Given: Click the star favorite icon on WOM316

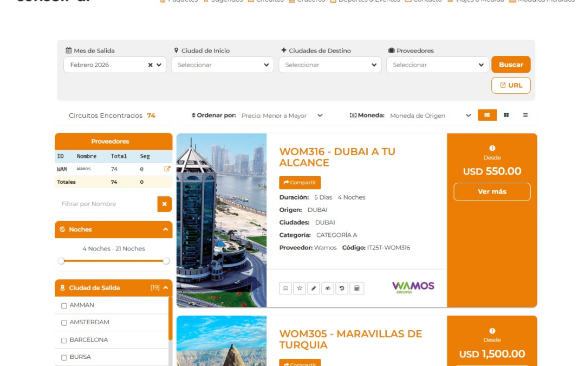Looking at the screenshot, I should pos(300,288).
